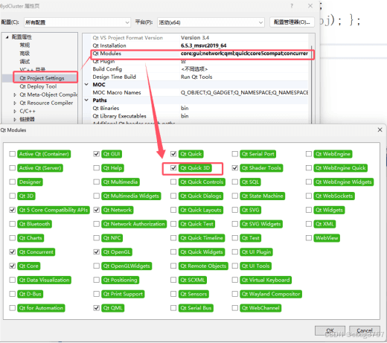Open the 配置(C) configuration dropdown
This screenshot has height=343, width=387.
pyautogui.click(x=77, y=22)
